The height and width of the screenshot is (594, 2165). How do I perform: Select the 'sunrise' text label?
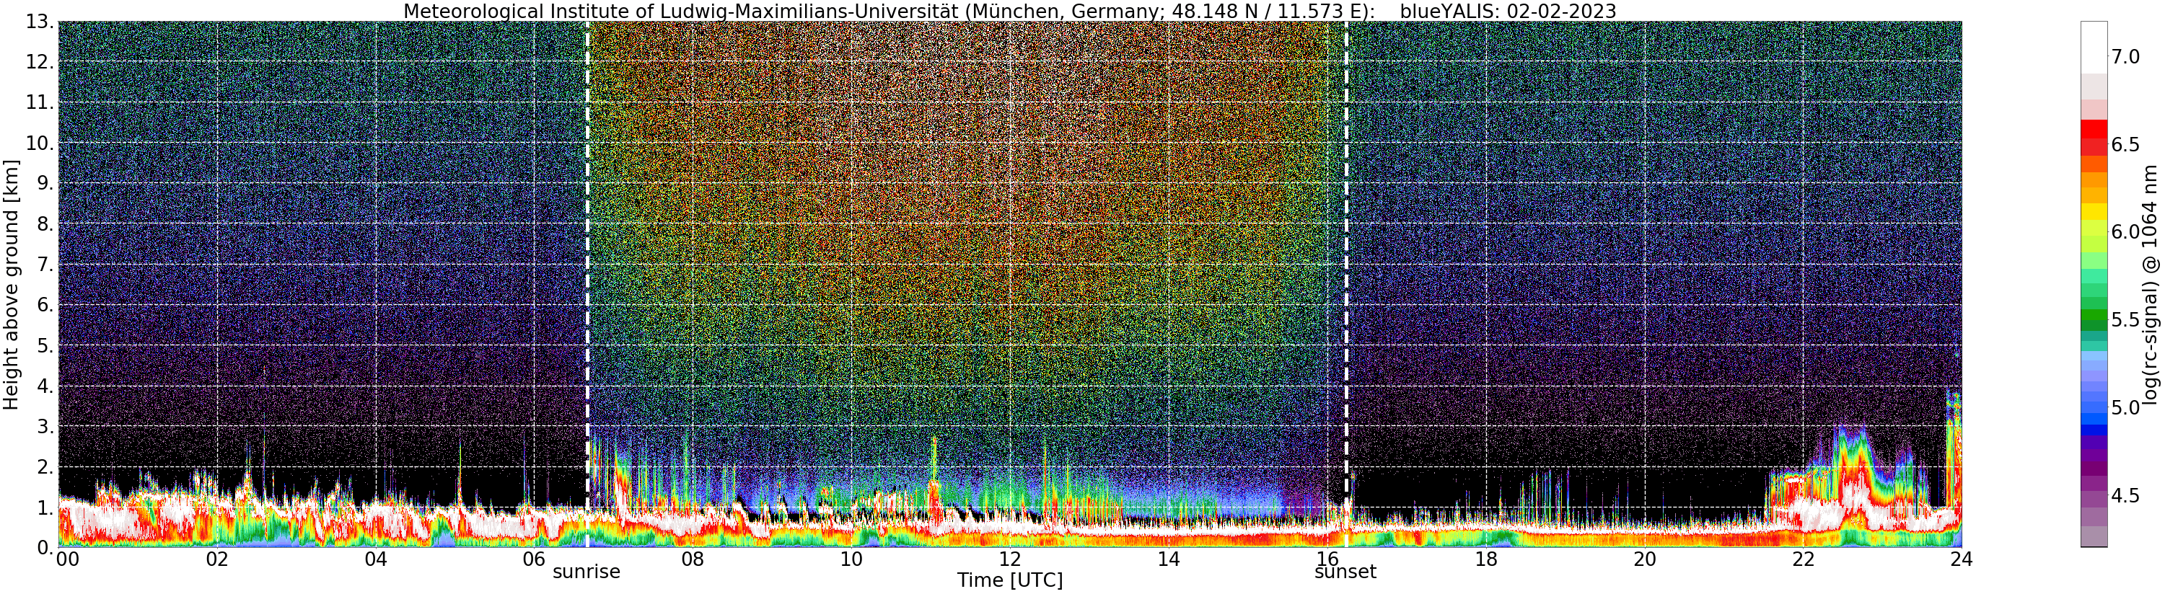click(586, 572)
